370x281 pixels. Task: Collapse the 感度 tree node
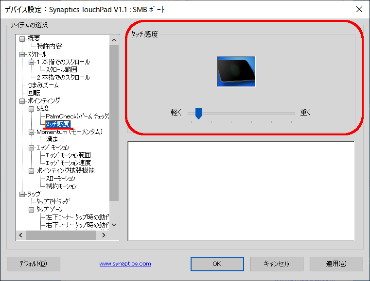click(x=31, y=109)
